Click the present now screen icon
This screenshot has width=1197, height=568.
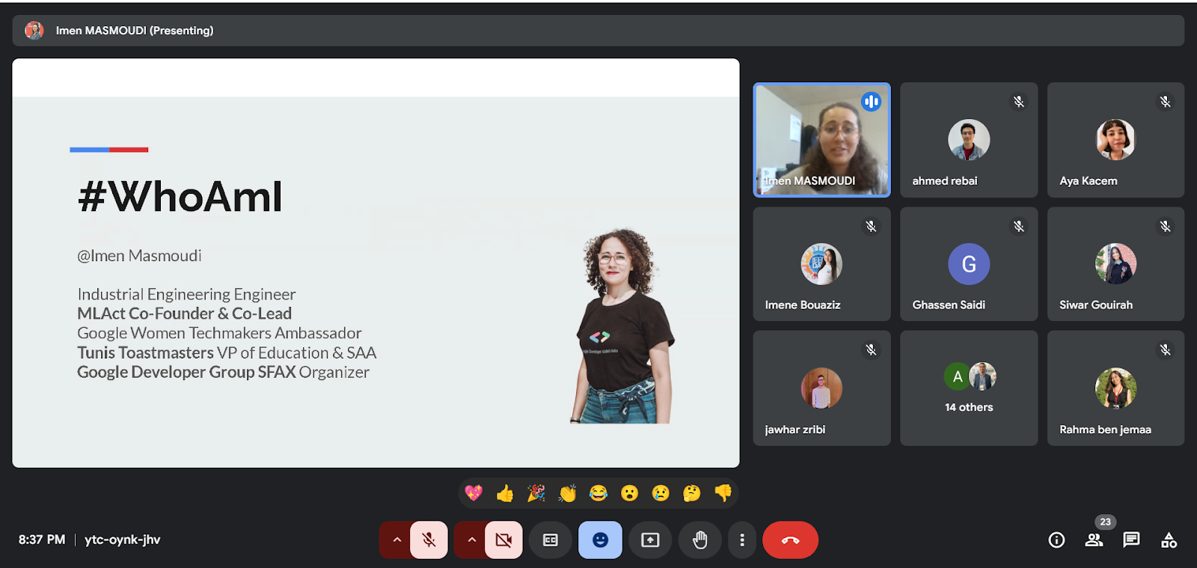[x=650, y=540]
